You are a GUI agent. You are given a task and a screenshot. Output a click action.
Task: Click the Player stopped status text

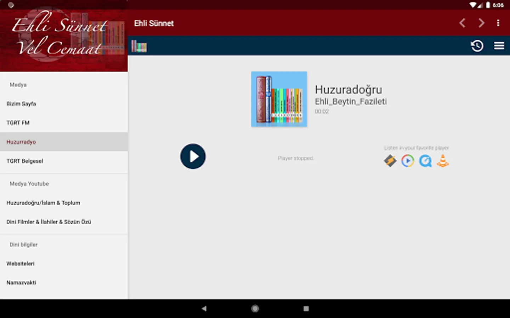click(x=295, y=158)
